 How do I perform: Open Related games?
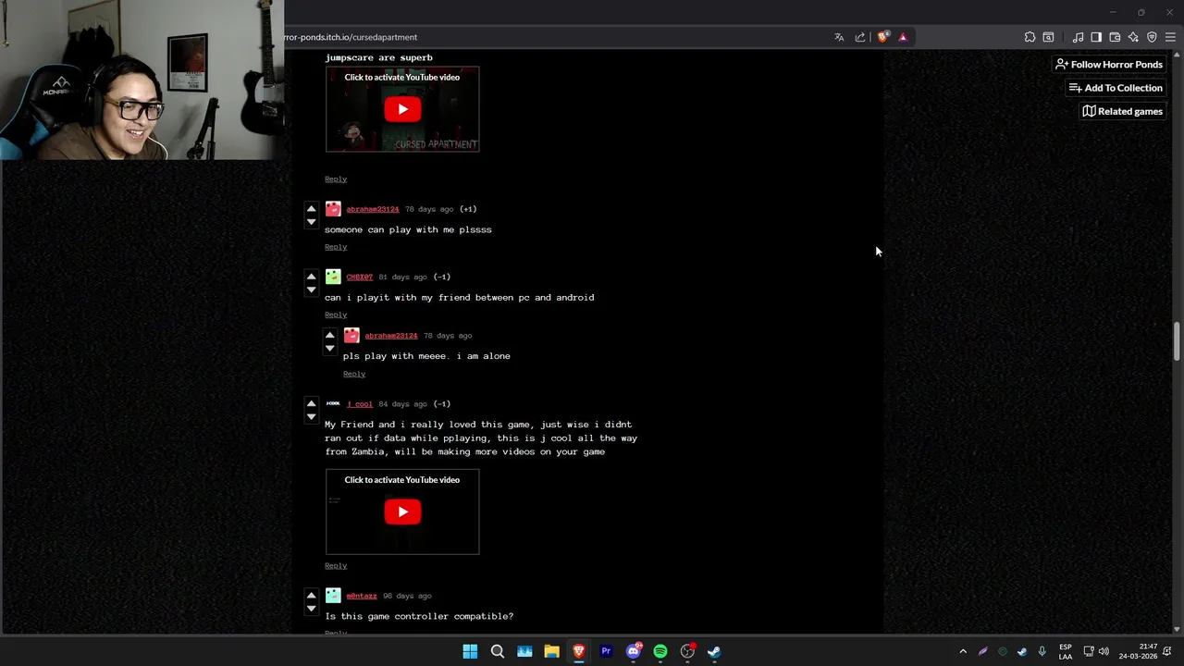click(x=1122, y=111)
